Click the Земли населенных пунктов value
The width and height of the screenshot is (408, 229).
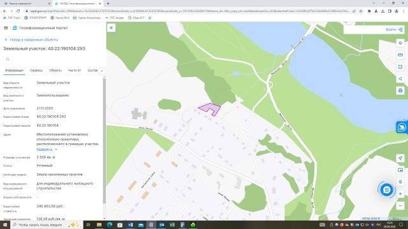59,174
